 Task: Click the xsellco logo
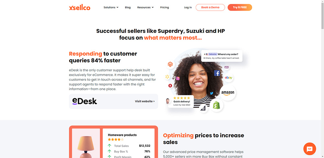pyautogui.click(x=80, y=8)
